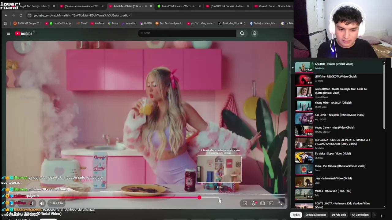This screenshot has width=392, height=220.
Task: Open the G-MEH bookmark
Action: [x=146, y=23]
